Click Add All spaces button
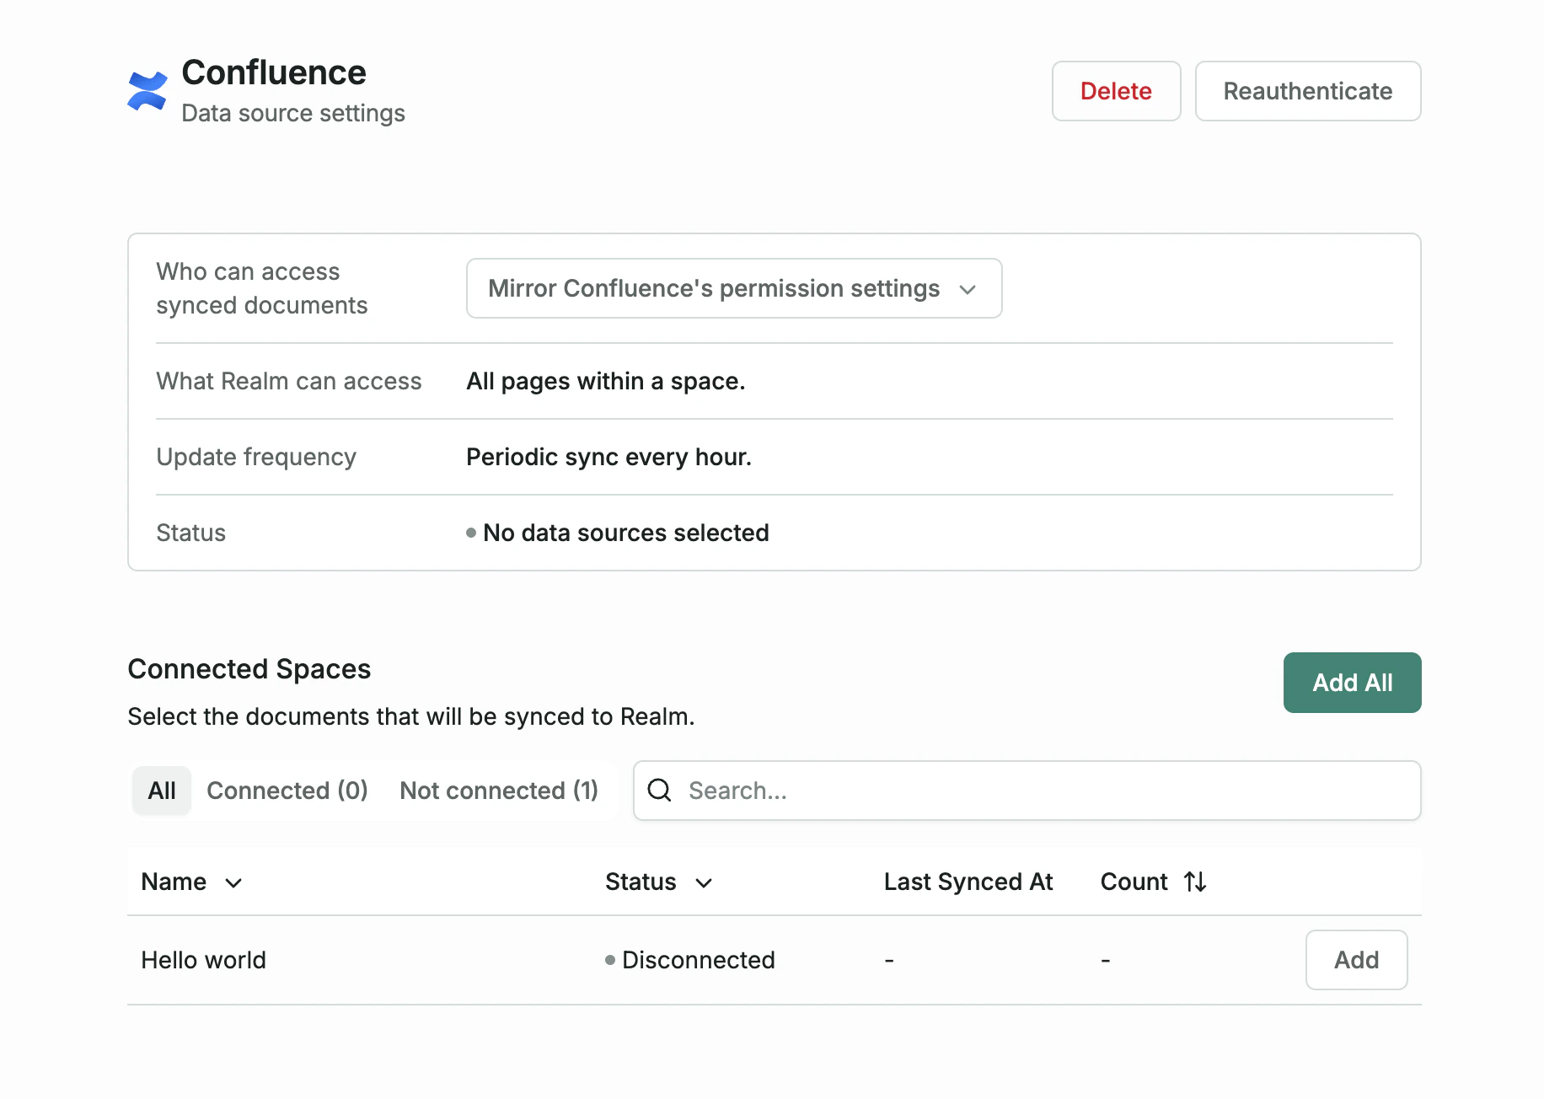This screenshot has height=1099, width=1544. tap(1352, 683)
